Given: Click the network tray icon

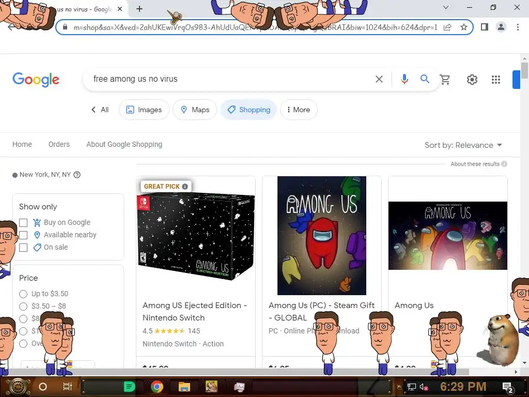Looking at the screenshot, I should pos(411,387).
